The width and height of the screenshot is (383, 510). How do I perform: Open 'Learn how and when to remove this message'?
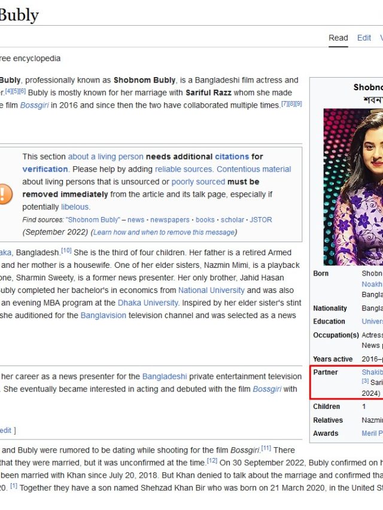(164, 232)
